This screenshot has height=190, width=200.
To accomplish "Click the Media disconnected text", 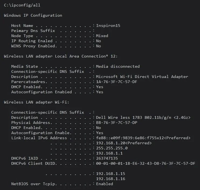I will (118, 66).
